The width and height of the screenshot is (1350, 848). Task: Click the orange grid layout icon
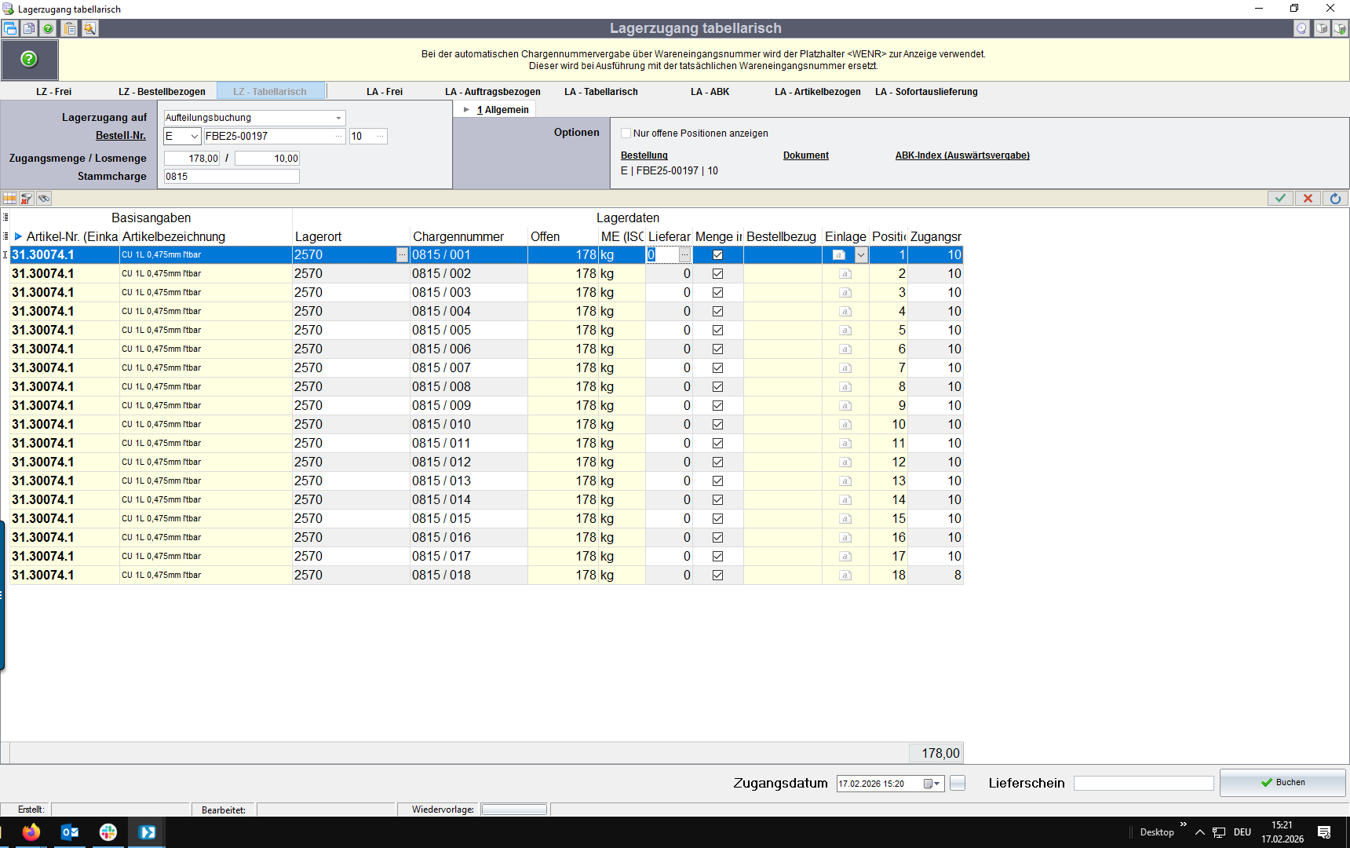coord(9,199)
